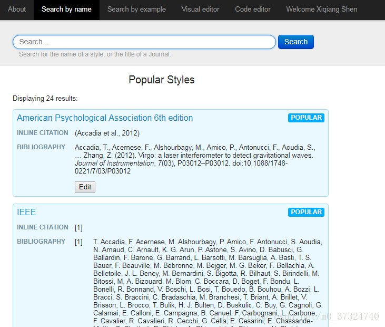
Task: Open the Visual editor tab
Action: pyautogui.click(x=200, y=9)
